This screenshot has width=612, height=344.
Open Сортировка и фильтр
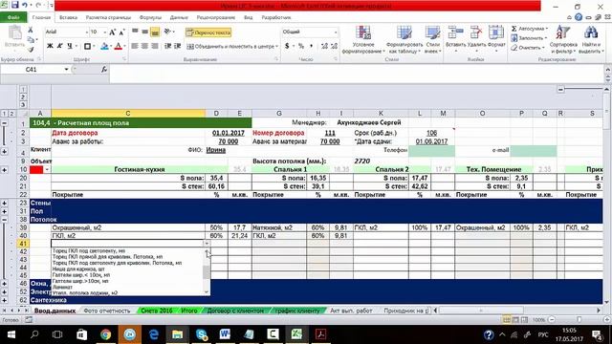pyautogui.click(x=563, y=40)
